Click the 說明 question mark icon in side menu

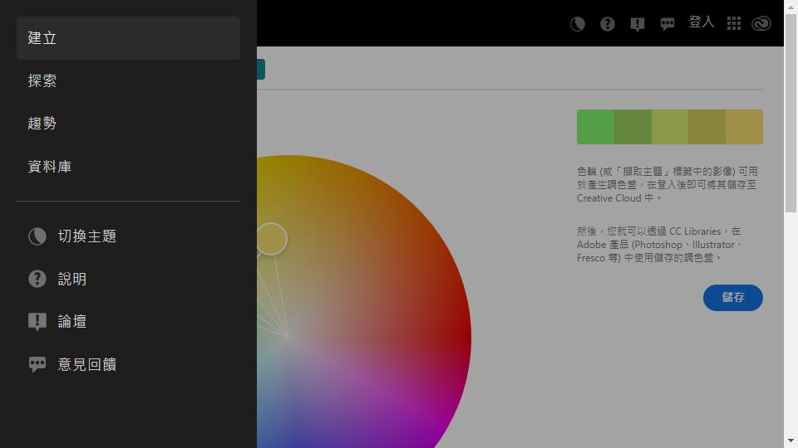click(37, 279)
